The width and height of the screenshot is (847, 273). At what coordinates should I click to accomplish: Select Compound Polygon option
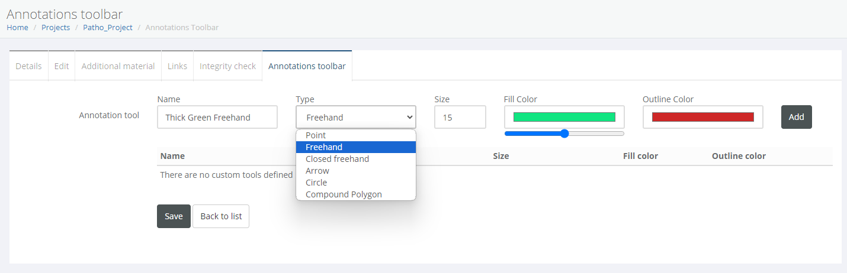click(344, 194)
